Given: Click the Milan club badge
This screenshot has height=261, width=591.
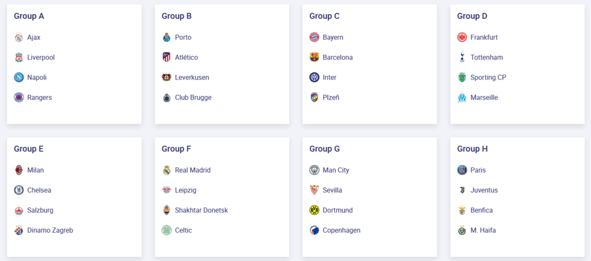Looking at the screenshot, I should [x=19, y=170].
